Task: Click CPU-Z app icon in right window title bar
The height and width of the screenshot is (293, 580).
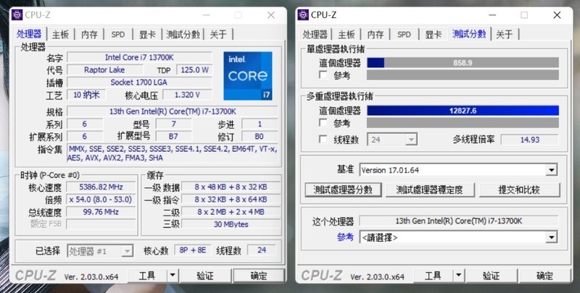Action: [x=303, y=15]
